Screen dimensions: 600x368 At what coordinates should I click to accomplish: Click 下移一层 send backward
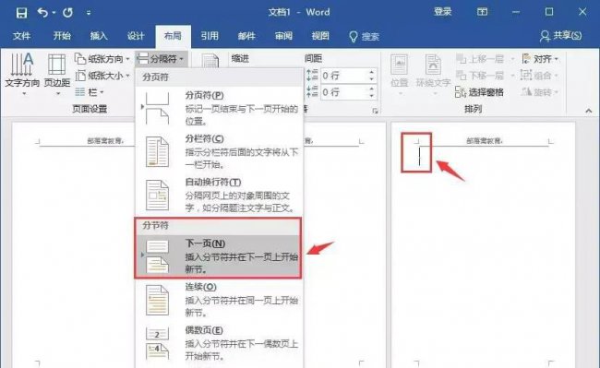point(485,76)
